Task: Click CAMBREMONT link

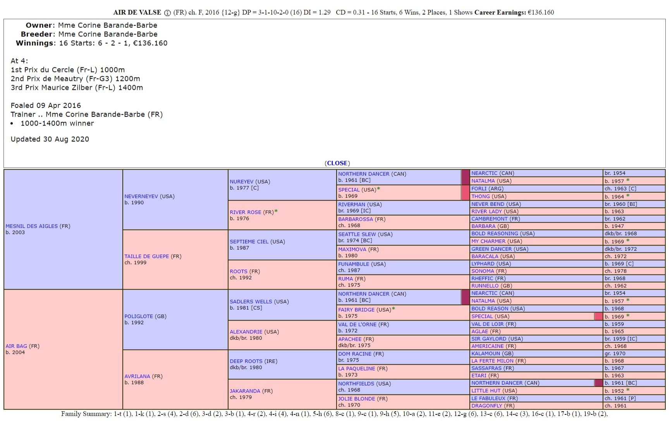Action: pyautogui.click(x=489, y=219)
